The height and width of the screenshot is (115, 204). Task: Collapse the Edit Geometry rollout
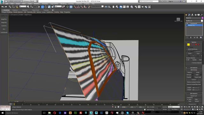click(194, 94)
